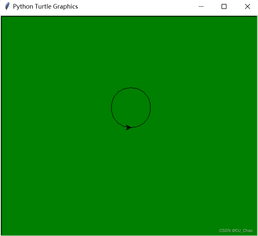Close the Python Turtle Graphics window
The width and height of the screenshot is (258, 236).
click(x=247, y=7)
